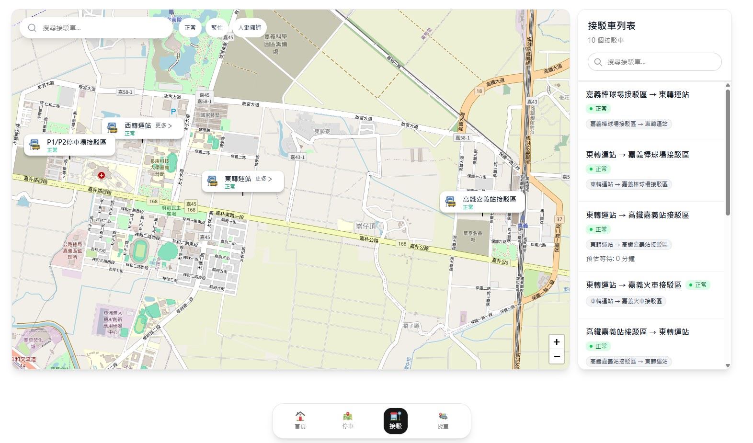This screenshot has height=443, width=753.
Task: Expand 更多 on the 西轉運站 marker
Action: coord(163,125)
